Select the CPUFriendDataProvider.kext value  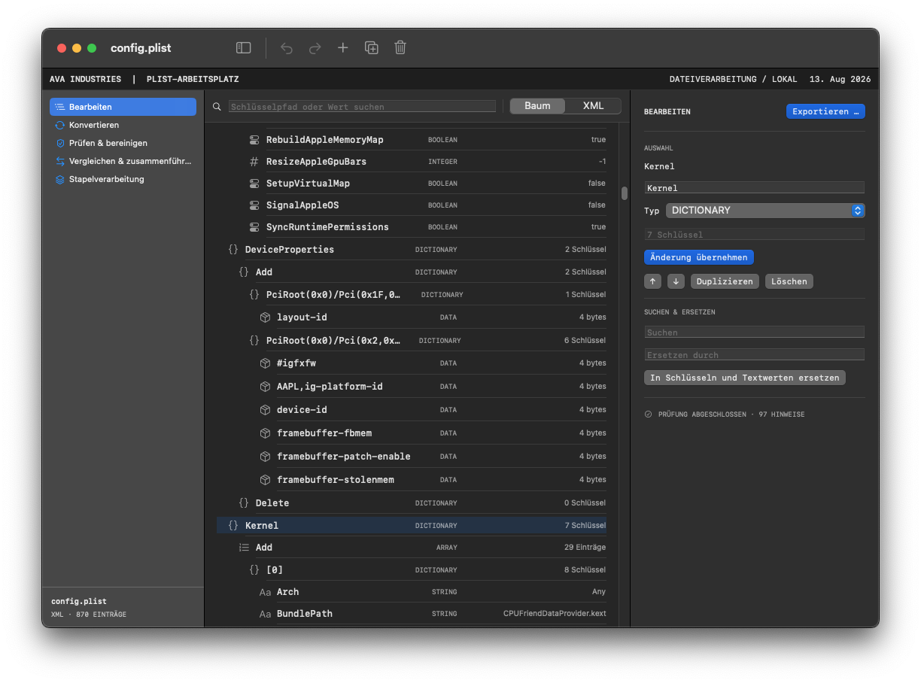pyautogui.click(x=555, y=614)
